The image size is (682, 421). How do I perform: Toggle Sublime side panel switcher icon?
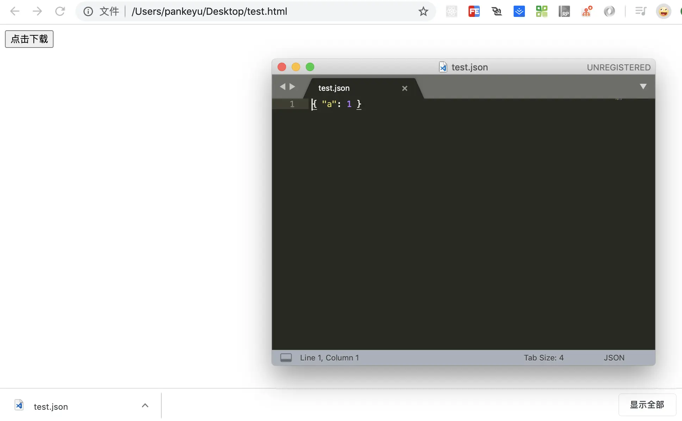coord(286,358)
